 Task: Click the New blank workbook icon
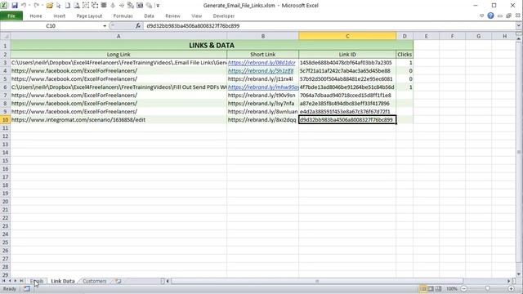point(68,6)
